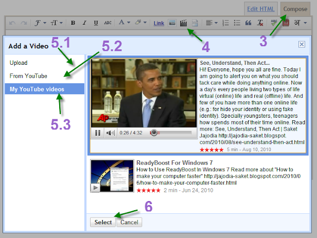Open the text color tool
Image resolution: width=317 pixels, height=238 pixels.
click(121, 22)
